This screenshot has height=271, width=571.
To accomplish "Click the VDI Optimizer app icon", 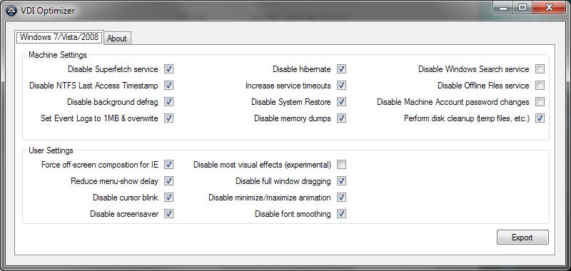I will pos(11,11).
